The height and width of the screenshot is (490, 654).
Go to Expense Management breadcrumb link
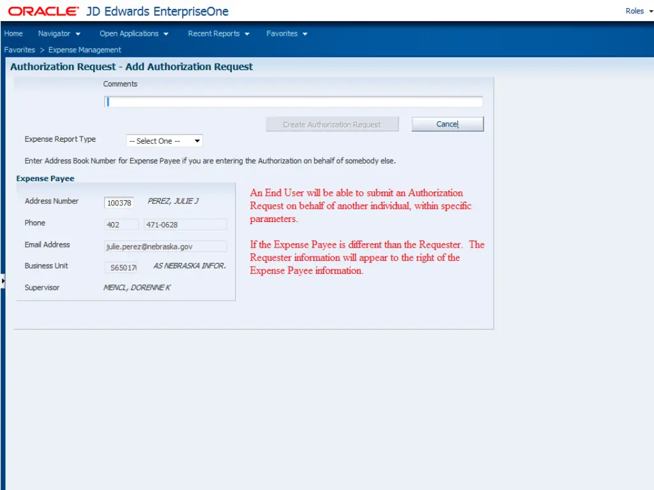click(85, 50)
